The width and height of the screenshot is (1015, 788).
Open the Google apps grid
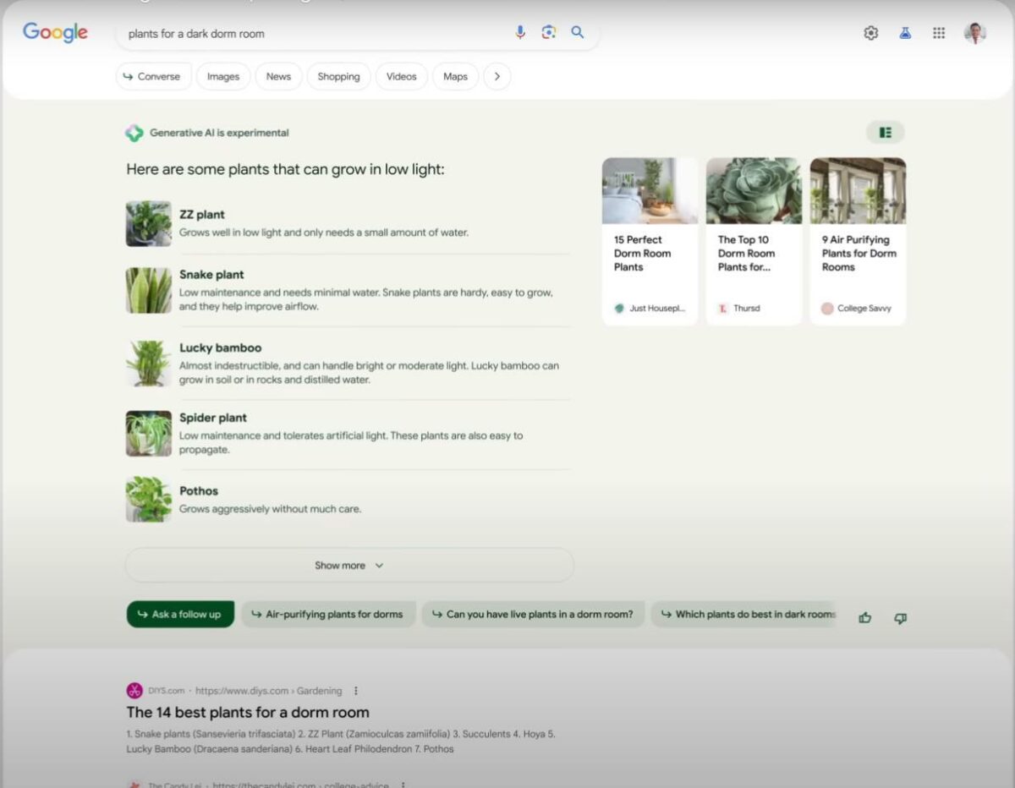[x=939, y=34]
